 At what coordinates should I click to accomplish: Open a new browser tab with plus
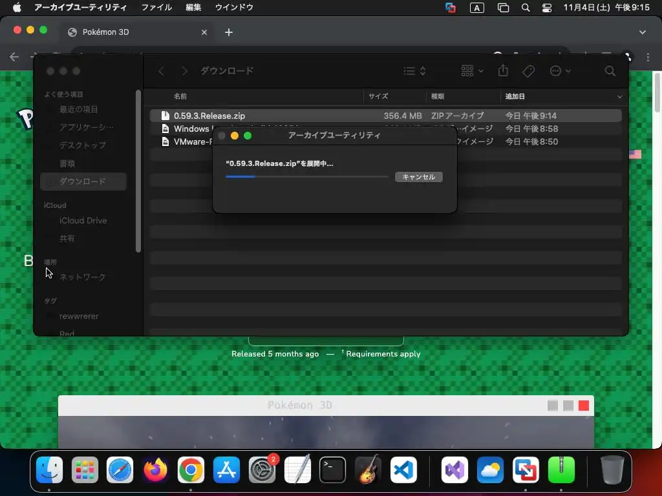click(228, 32)
